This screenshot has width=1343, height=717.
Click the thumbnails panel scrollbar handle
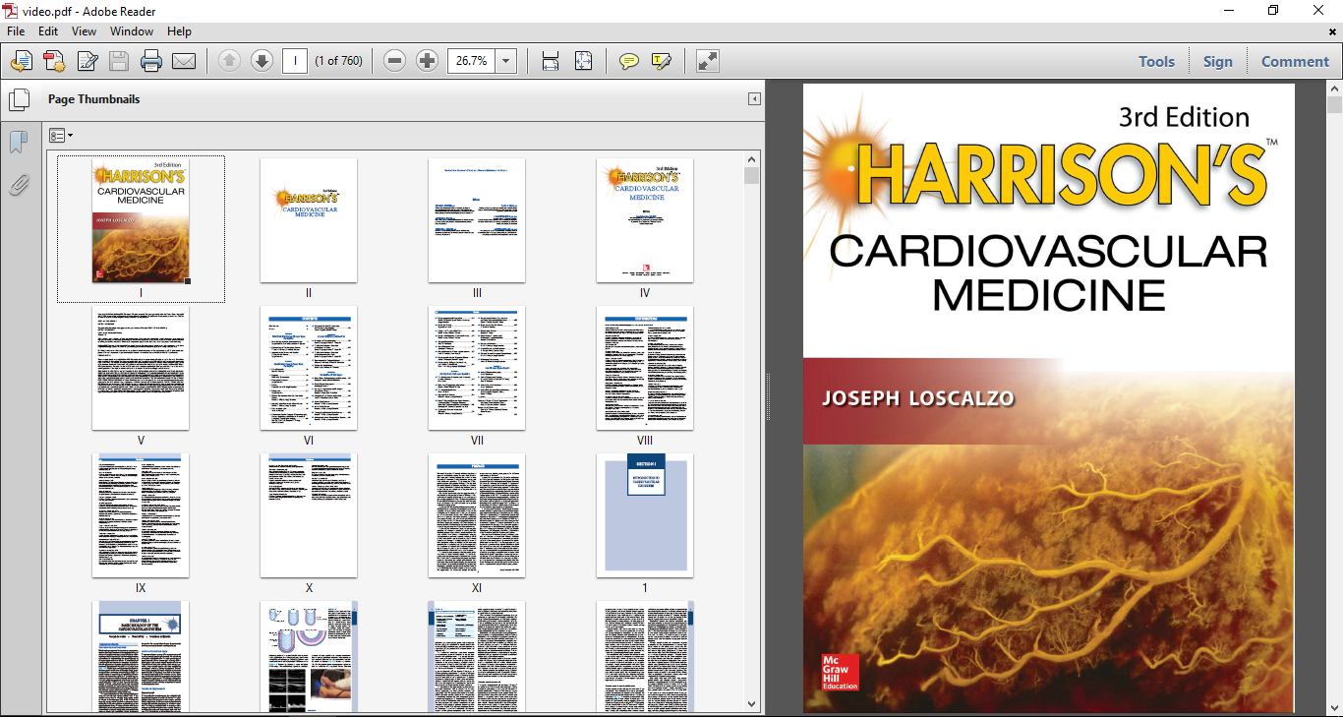(752, 176)
